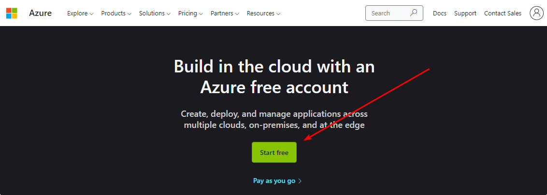Screen dimensions: 547x195
Task: Select the Contact Sales link
Action: pos(503,14)
